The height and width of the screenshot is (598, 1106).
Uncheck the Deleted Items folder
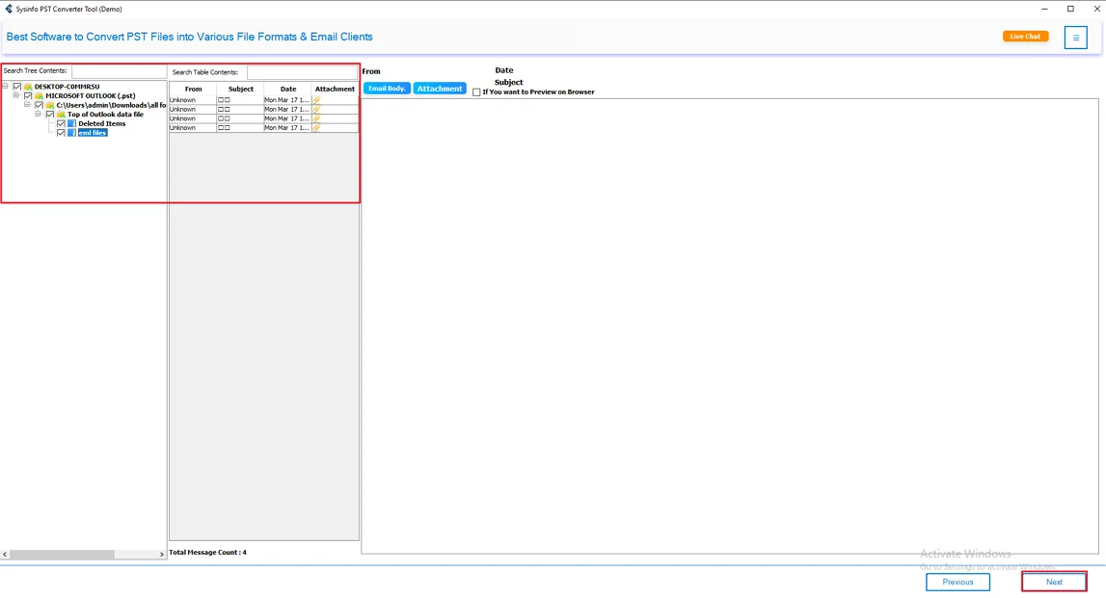pos(61,123)
